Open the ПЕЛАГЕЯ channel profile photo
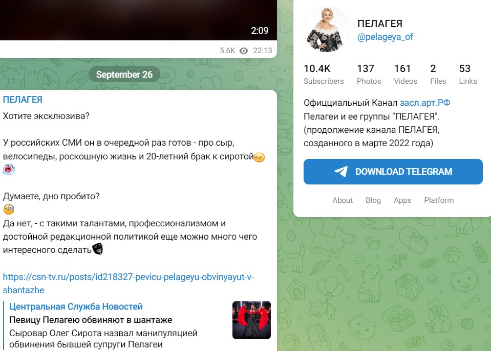The width and height of the screenshot is (491, 351). [x=327, y=30]
